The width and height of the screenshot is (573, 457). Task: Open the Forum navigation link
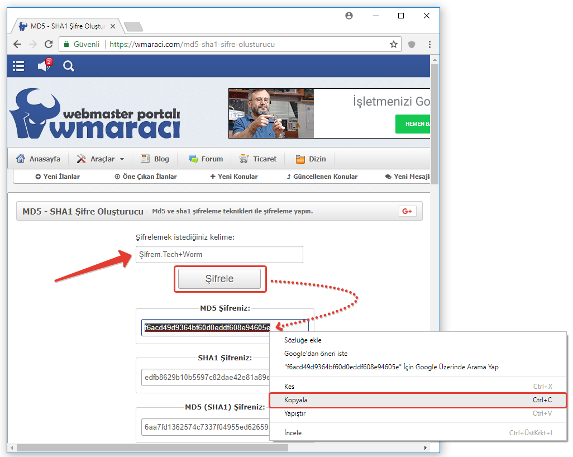[x=206, y=159]
